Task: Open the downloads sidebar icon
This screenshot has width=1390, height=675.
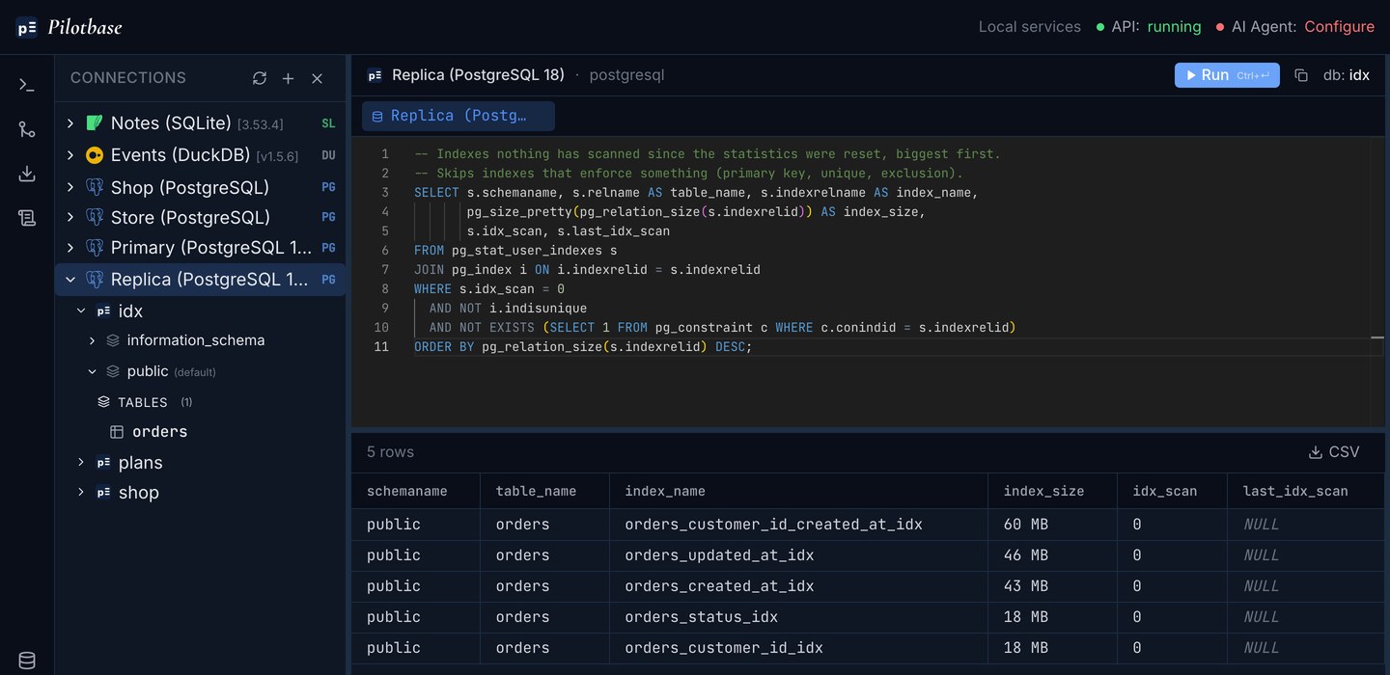Action: pos(27,174)
